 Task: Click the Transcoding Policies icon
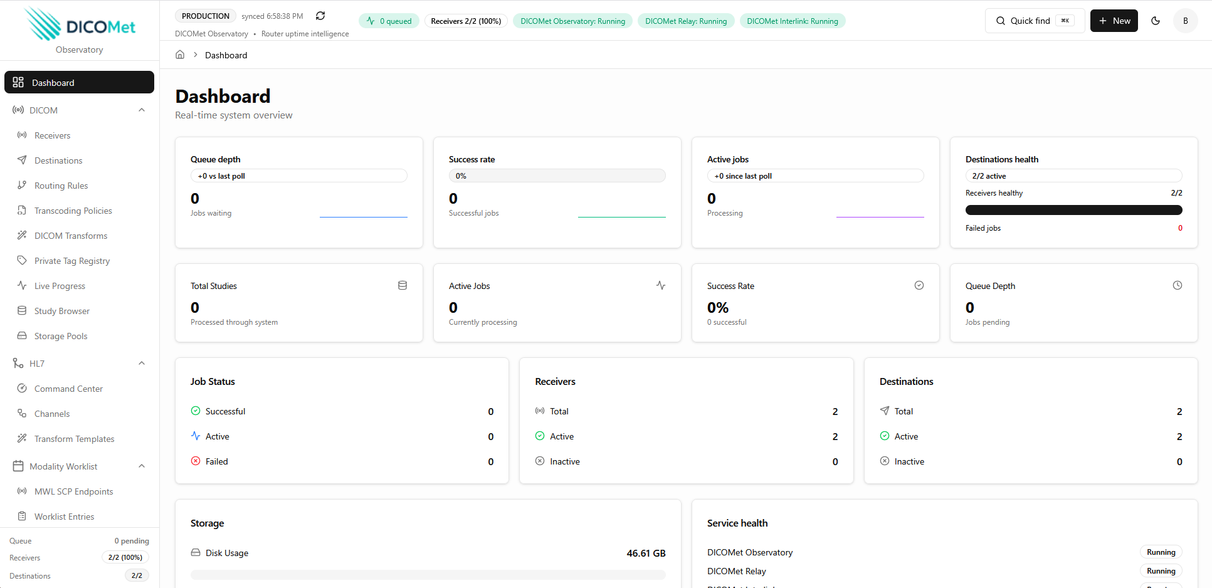[x=22, y=211]
